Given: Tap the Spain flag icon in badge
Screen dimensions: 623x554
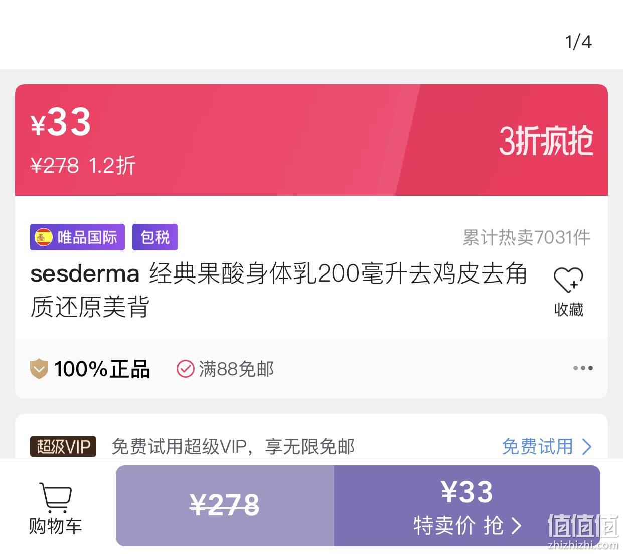Looking at the screenshot, I should (x=43, y=237).
